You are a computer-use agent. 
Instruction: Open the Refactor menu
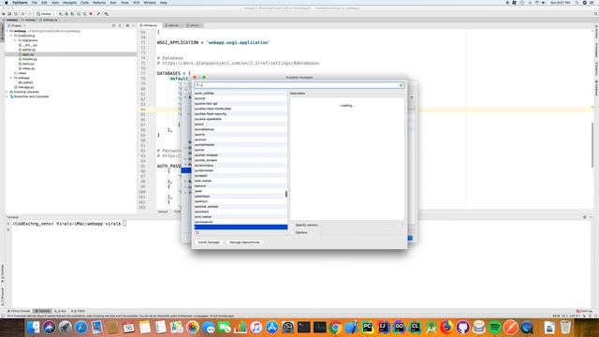(99, 3)
